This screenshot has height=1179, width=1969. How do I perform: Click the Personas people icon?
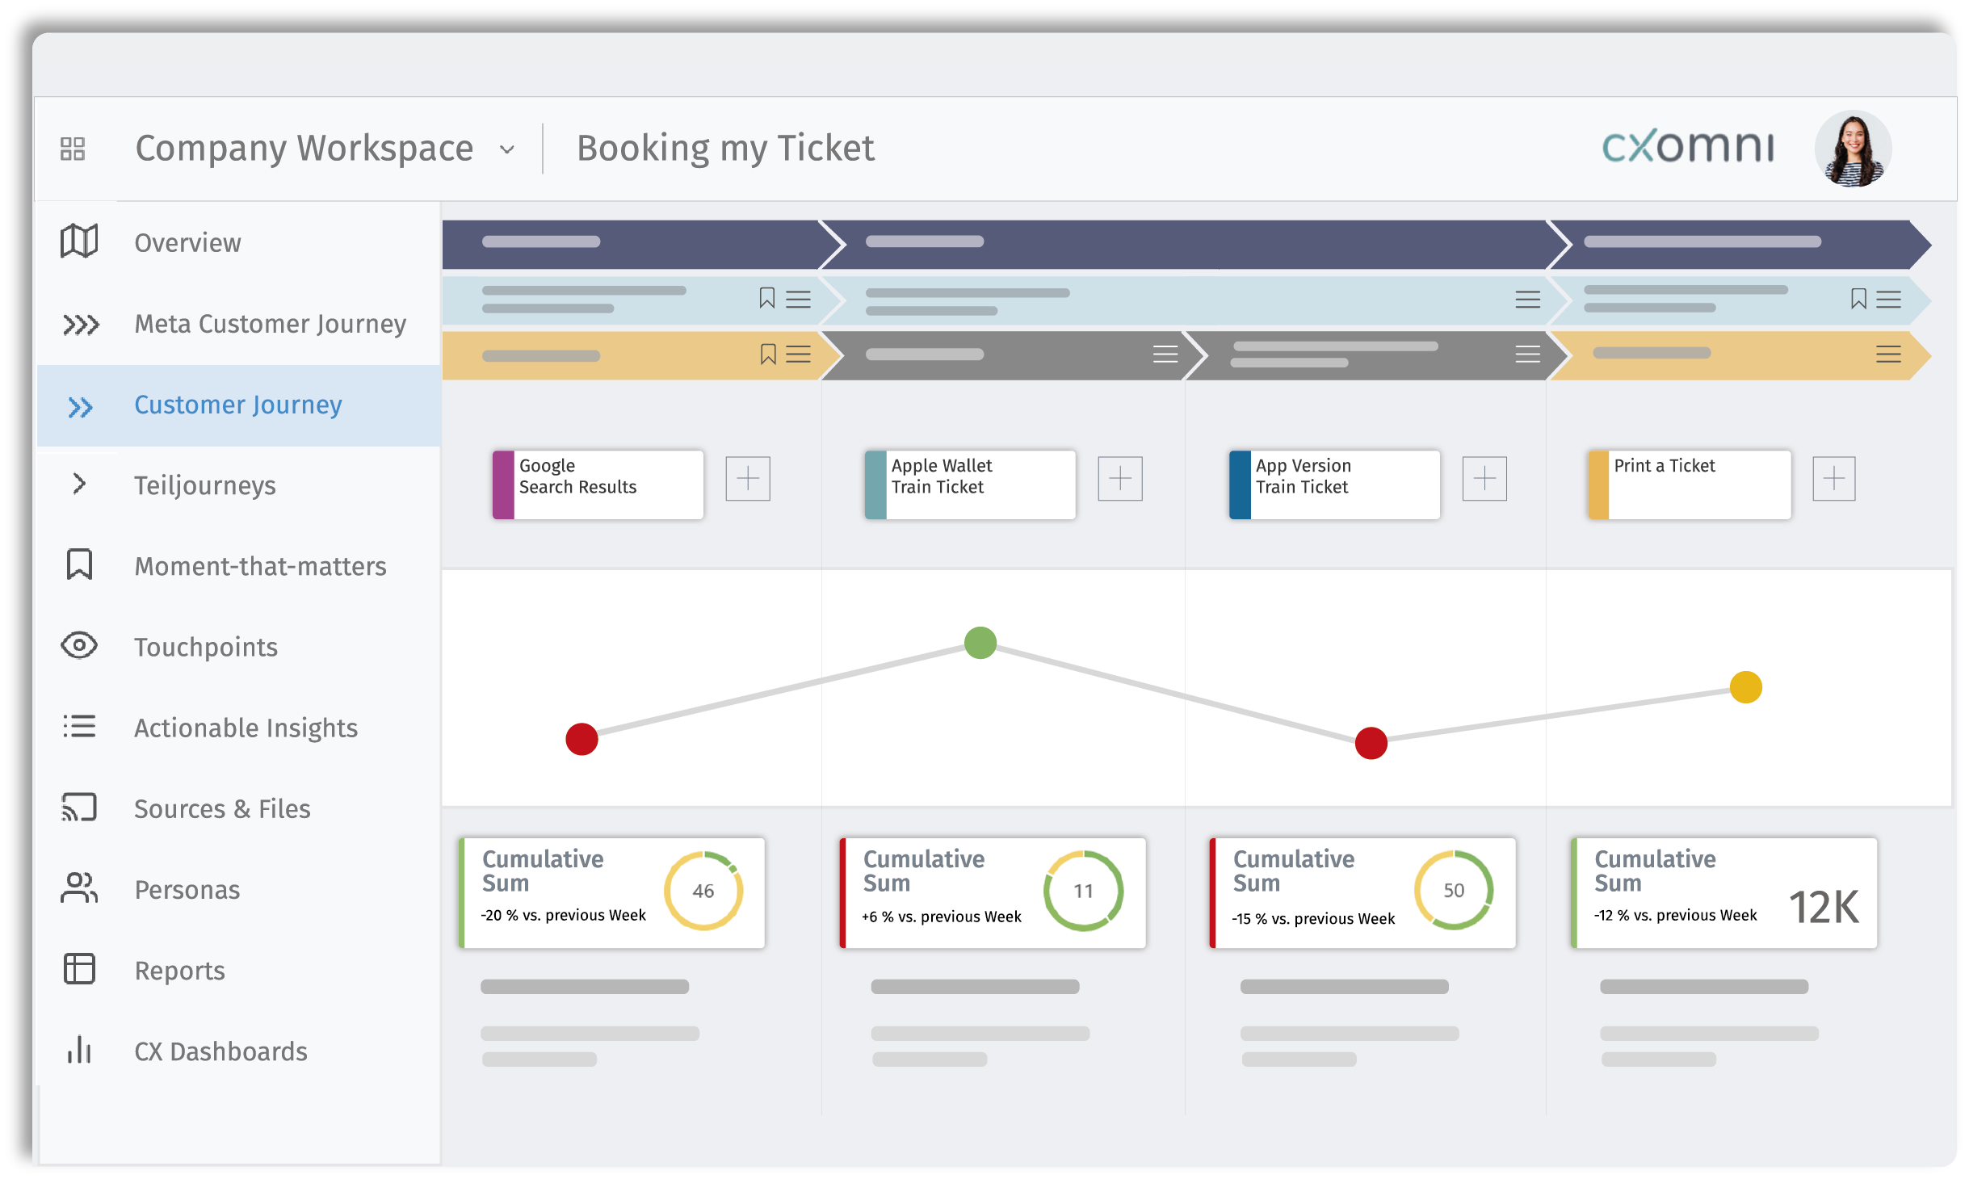coord(79,888)
